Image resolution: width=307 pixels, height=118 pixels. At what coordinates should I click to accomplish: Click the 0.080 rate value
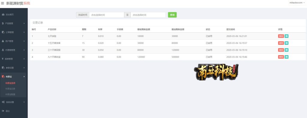click(x=101, y=57)
